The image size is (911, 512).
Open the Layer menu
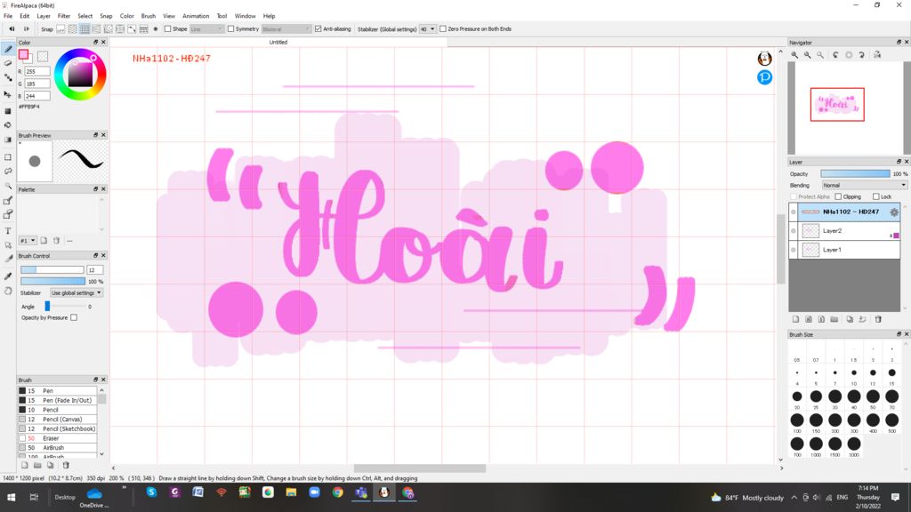pos(44,16)
